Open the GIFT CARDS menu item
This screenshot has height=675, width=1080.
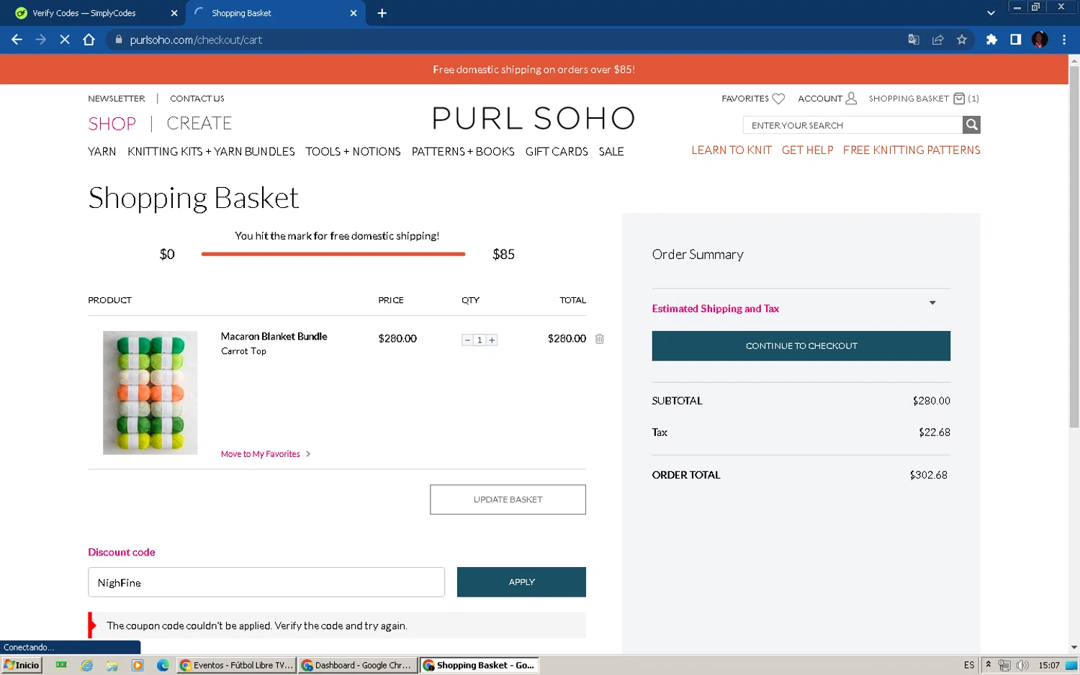557,151
